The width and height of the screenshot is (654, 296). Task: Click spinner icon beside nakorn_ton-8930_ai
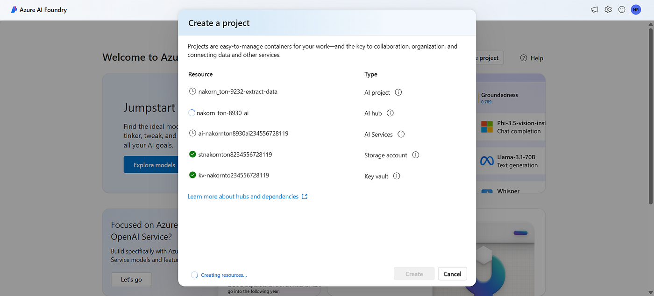point(192,113)
